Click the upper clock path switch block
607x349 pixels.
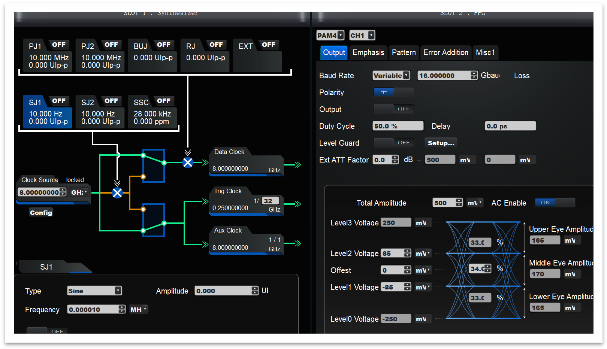pos(154,166)
